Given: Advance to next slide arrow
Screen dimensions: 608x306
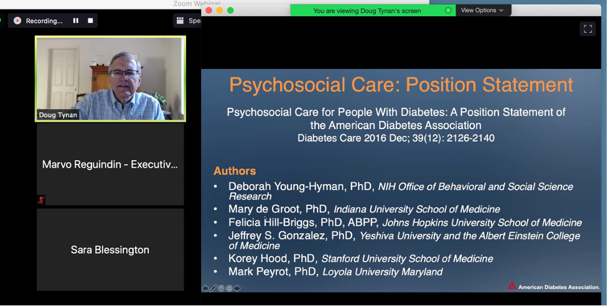Looking at the screenshot, I should [x=237, y=288].
